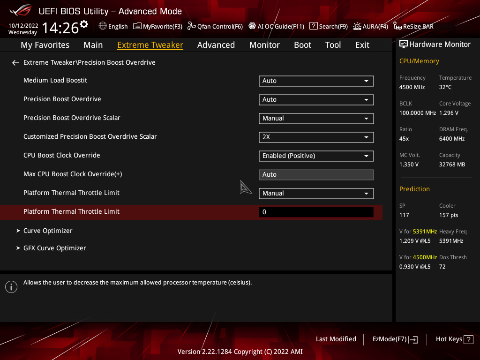Select the Extreme Tweaker tab

(x=150, y=45)
